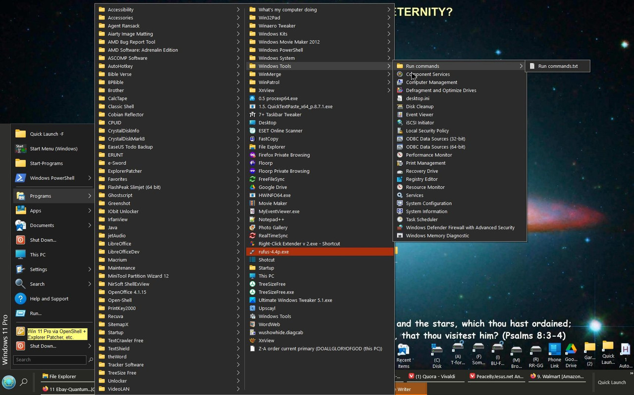
Task: Open the MiniTool Partition Wizard 12 folder
Action: (168, 276)
